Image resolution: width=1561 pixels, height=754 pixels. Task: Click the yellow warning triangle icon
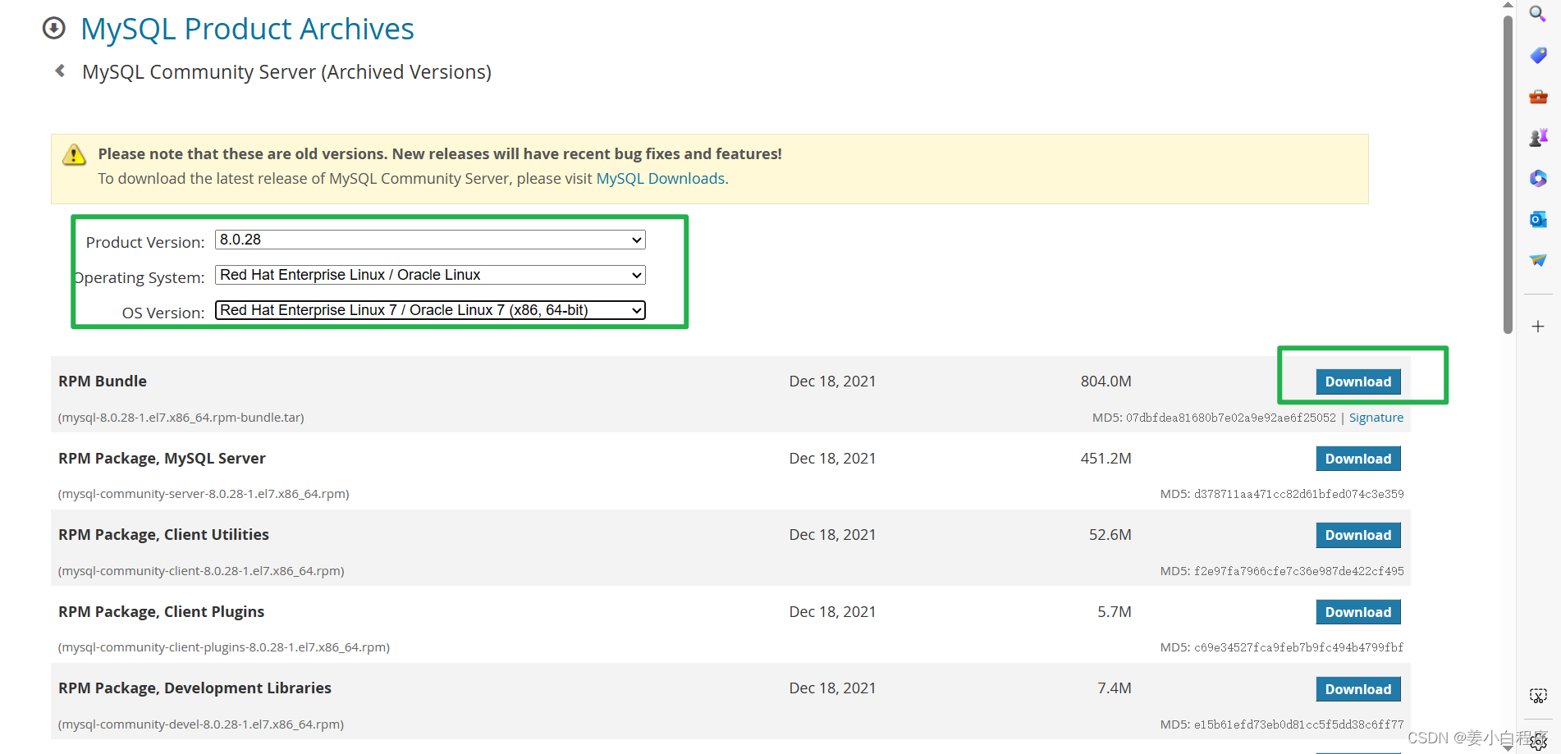[74, 154]
